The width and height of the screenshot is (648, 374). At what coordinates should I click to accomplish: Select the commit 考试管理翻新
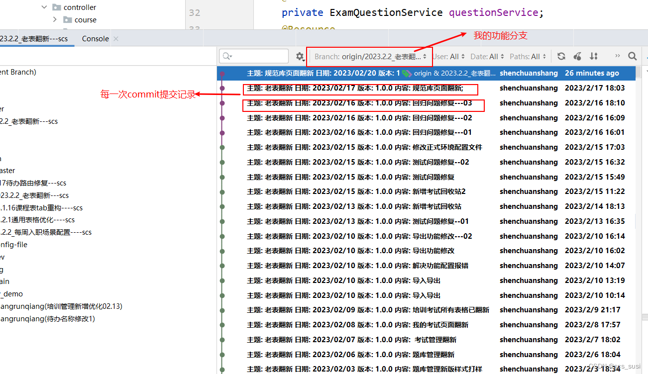point(426,340)
